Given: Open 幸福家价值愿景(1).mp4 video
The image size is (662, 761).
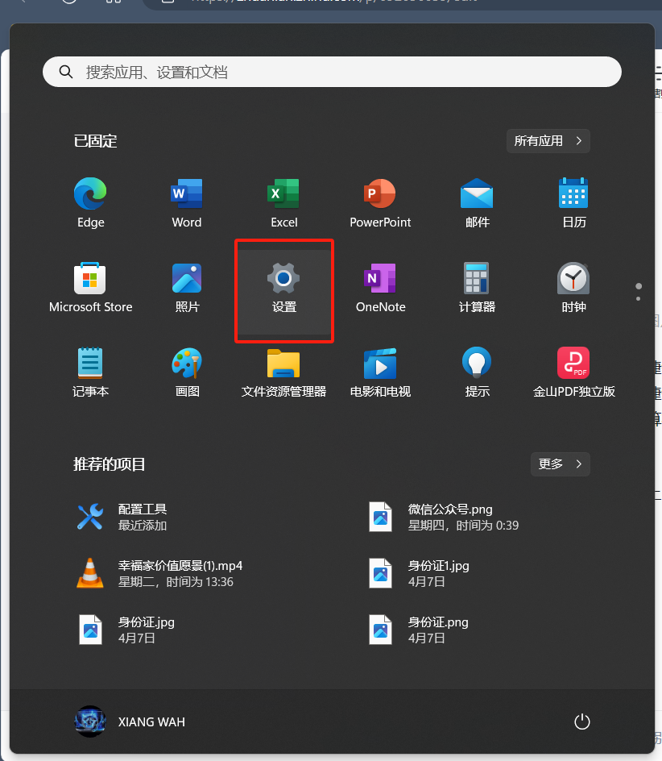Looking at the screenshot, I should tap(159, 573).
